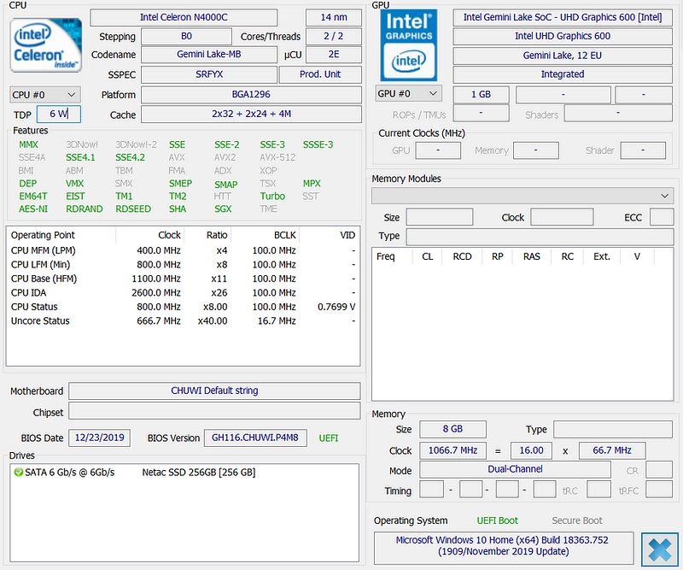
Task: Click the CHUWI Default string motherboard field
Action: tap(214, 391)
